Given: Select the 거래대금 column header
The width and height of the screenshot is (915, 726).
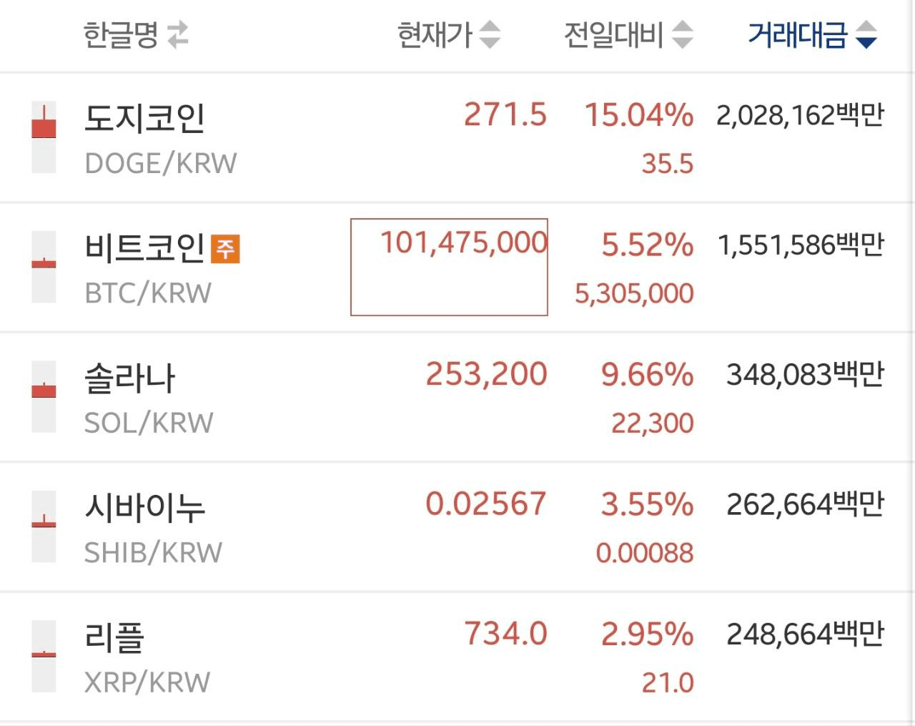Looking at the screenshot, I should coord(797,34).
